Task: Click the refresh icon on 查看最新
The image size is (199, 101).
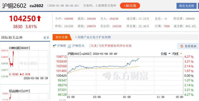Action: click(x=182, y=46)
